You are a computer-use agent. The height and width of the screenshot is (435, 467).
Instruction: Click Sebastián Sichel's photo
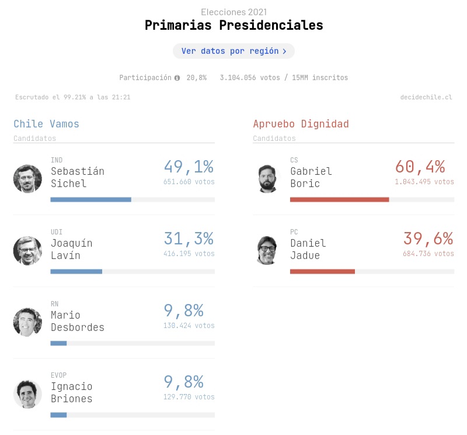pos(27,179)
